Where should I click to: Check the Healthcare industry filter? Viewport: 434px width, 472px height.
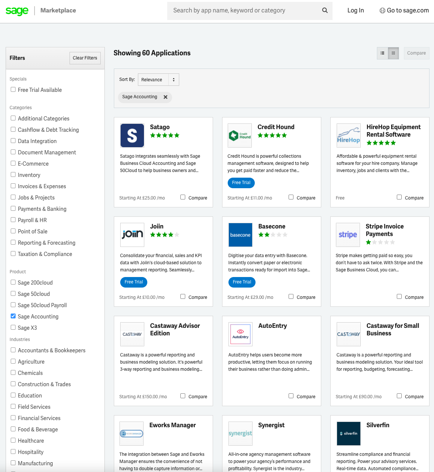[x=13, y=440]
